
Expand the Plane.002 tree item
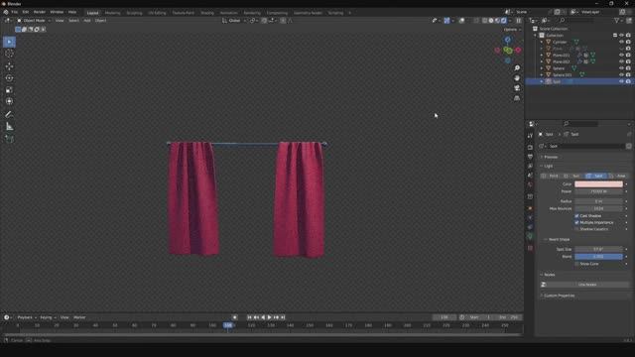(542, 61)
